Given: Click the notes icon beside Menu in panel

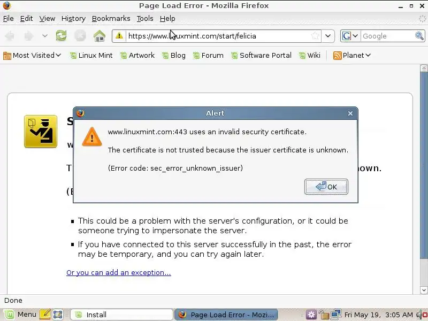Looking at the screenshot, I should [x=45, y=315].
